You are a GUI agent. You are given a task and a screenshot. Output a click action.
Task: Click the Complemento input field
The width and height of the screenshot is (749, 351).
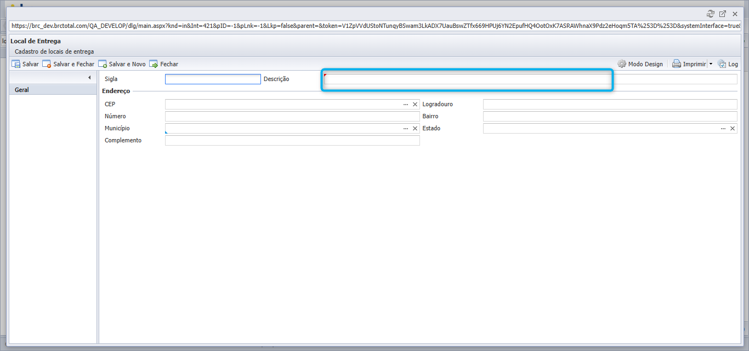tap(292, 140)
